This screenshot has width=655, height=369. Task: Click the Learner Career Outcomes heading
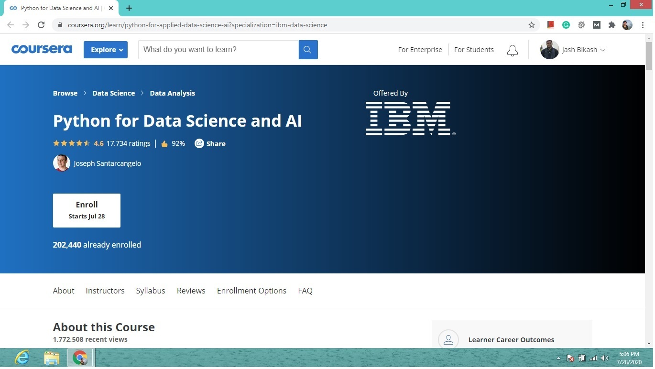(511, 340)
